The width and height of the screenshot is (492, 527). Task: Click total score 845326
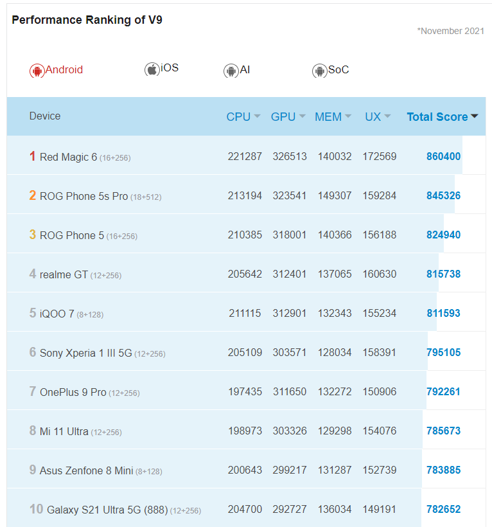443,195
